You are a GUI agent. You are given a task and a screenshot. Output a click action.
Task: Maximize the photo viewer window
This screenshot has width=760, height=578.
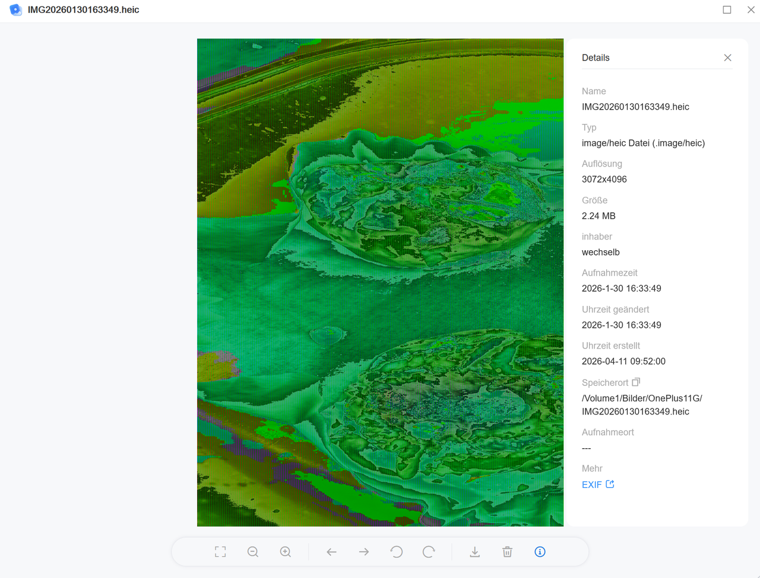click(x=727, y=9)
